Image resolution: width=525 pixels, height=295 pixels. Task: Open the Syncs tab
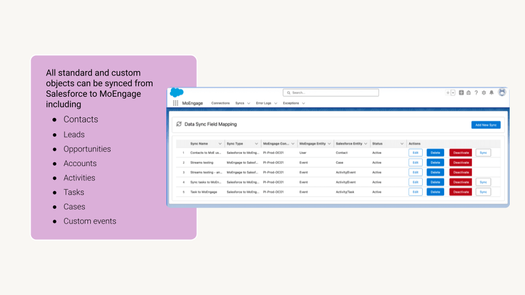click(240, 103)
